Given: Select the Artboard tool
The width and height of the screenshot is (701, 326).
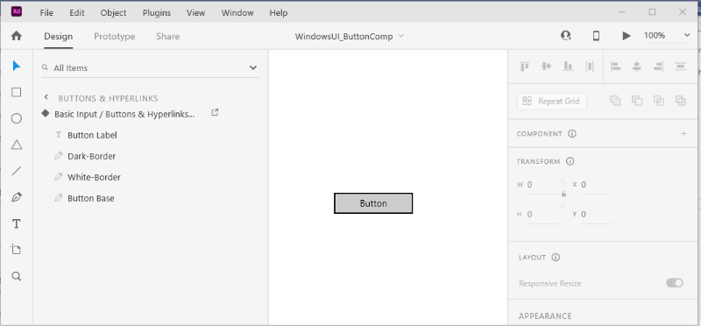Looking at the screenshot, I should (x=16, y=250).
